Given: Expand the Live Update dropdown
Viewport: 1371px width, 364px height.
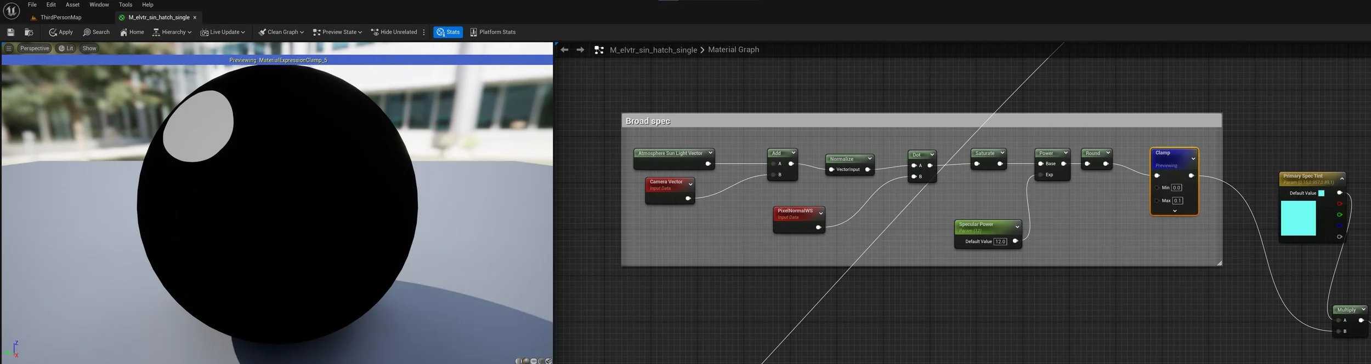Looking at the screenshot, I should pos(223,32).
